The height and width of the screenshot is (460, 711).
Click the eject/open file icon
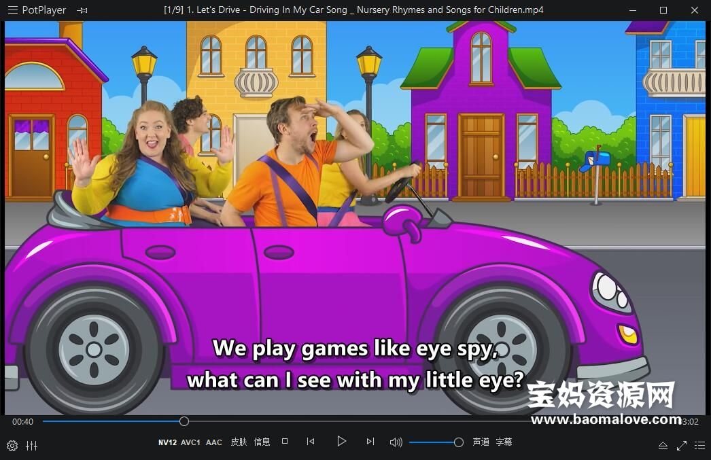coord(663,446)
